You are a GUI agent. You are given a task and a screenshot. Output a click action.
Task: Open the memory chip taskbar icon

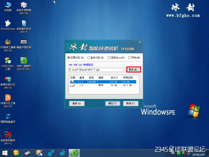(28, 153)
